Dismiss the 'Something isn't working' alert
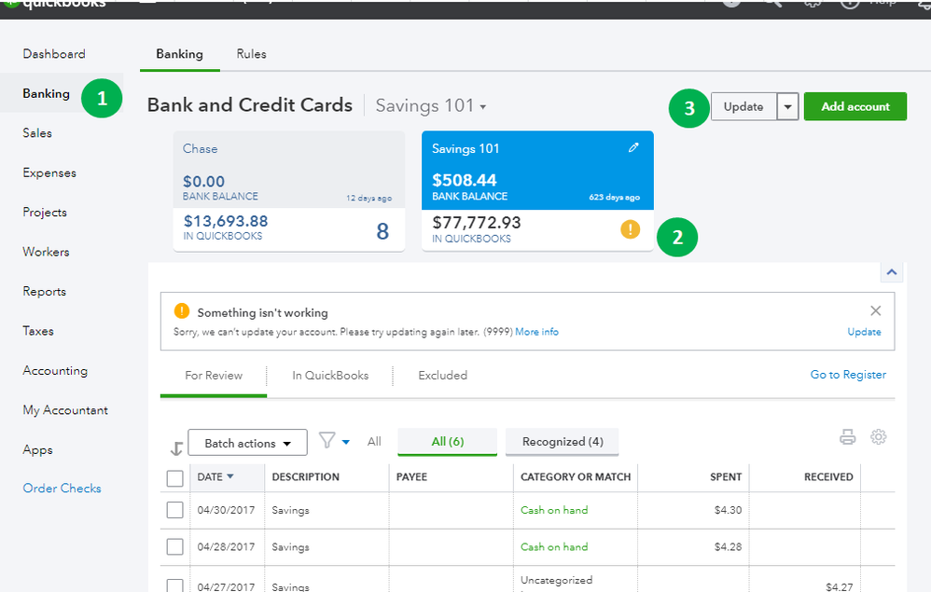 click(875, 311)
